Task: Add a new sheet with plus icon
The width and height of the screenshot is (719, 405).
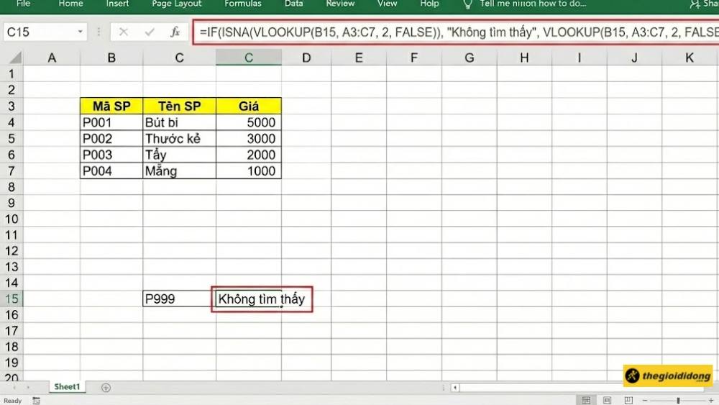Action: (106, 388)
